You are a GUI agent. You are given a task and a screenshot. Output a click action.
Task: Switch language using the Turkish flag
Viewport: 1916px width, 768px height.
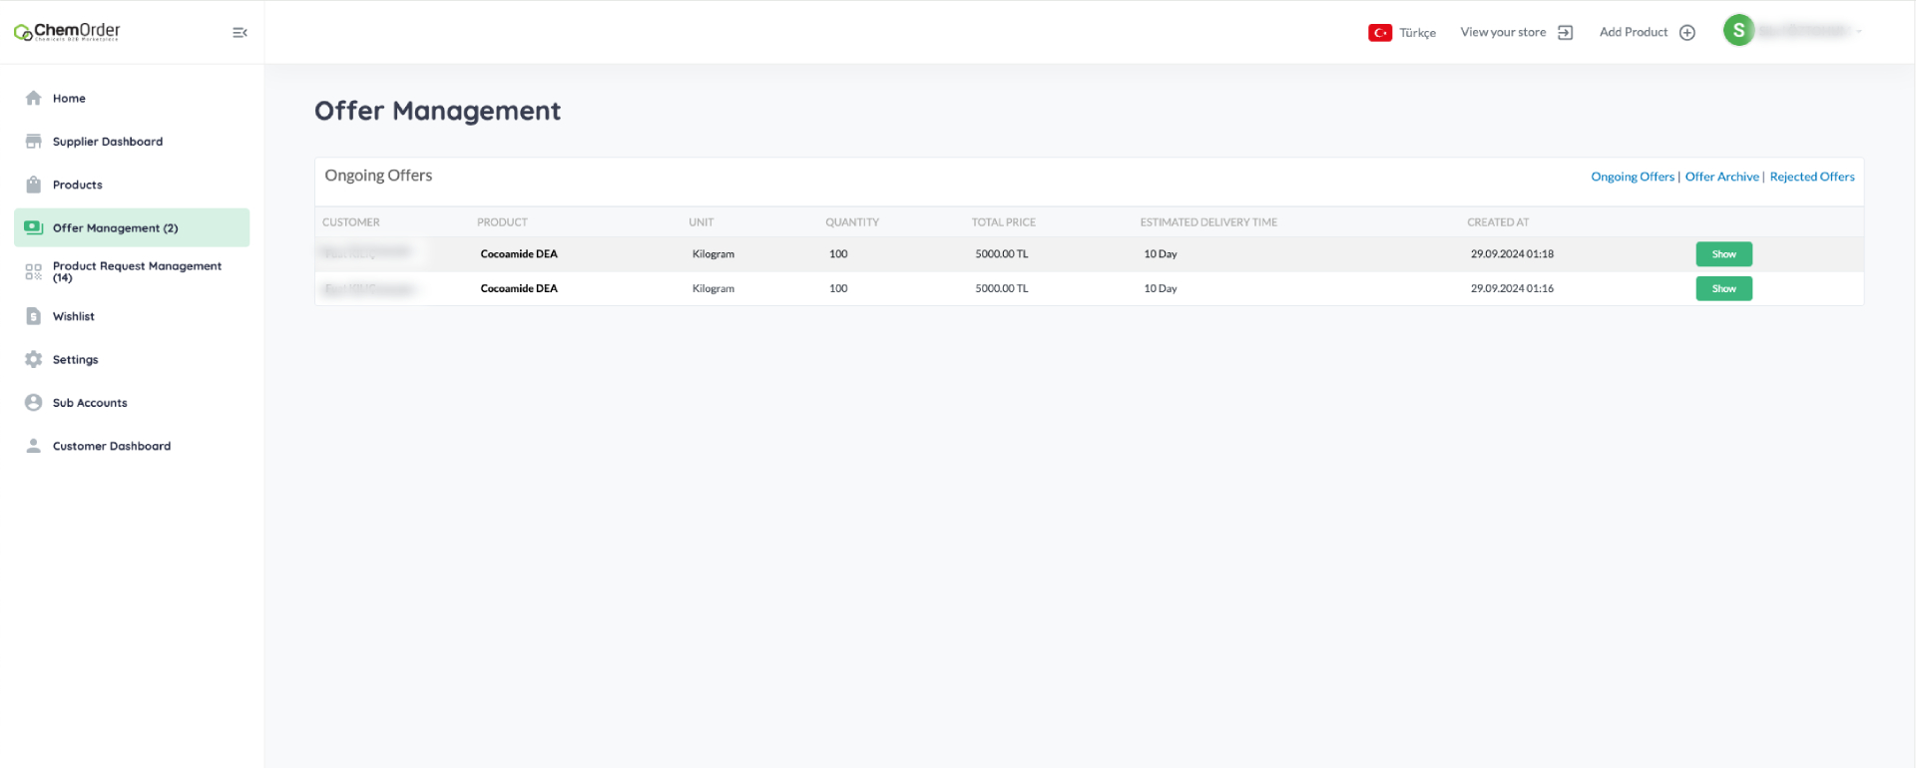click(1380, 33)
